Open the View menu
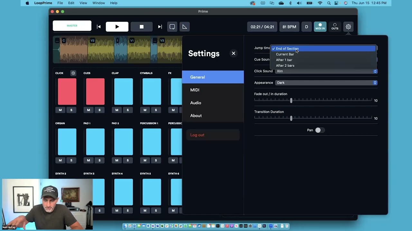The height and width of the screenshot is (231, 412). point(83,3)
